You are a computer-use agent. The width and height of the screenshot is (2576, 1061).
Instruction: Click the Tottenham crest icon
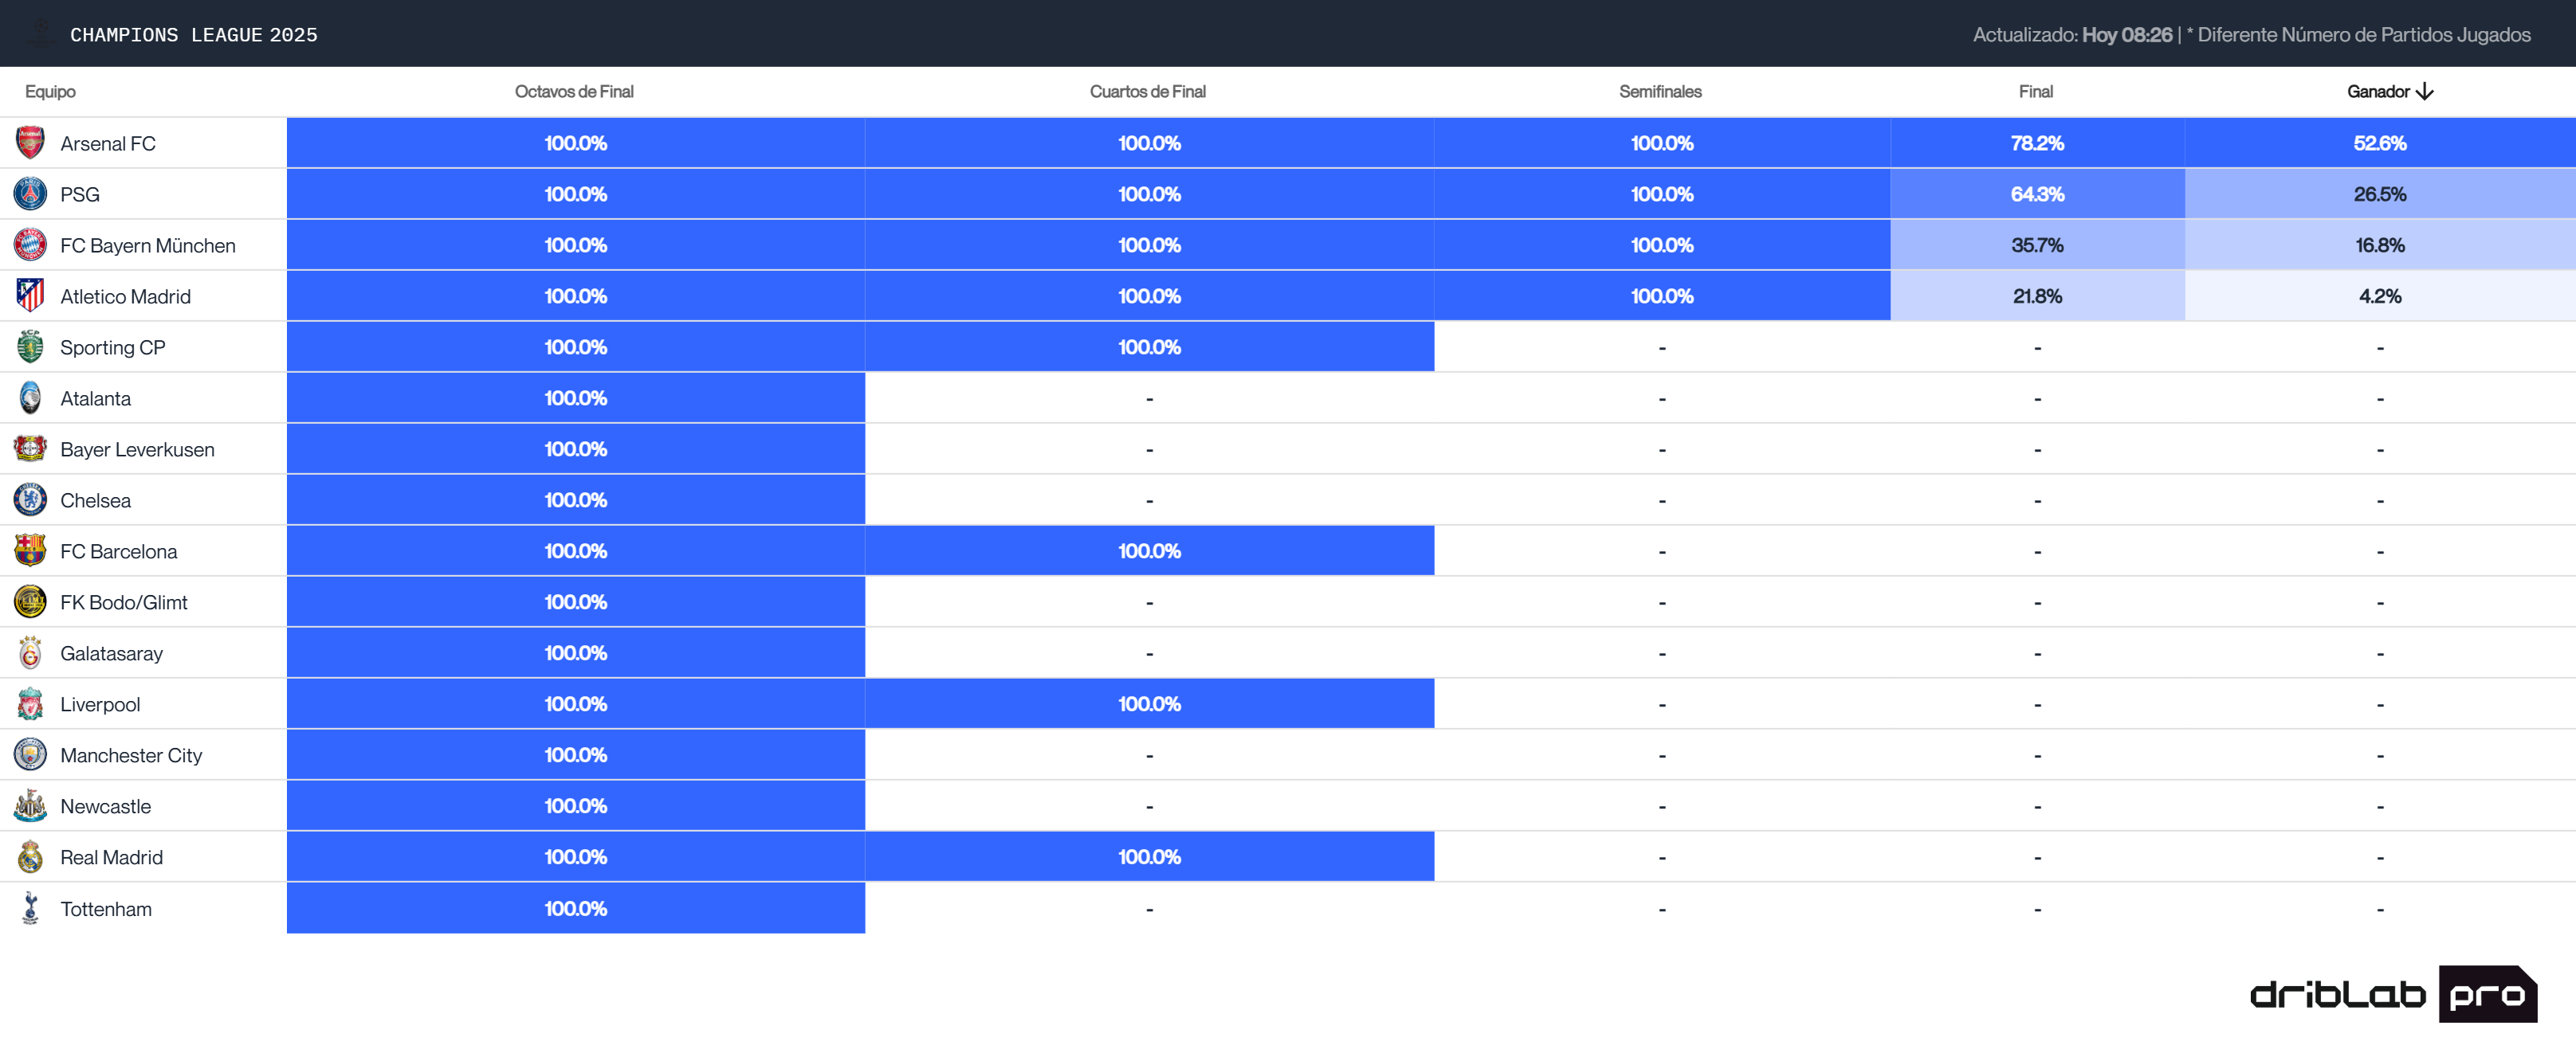click(x=30, y=908)
